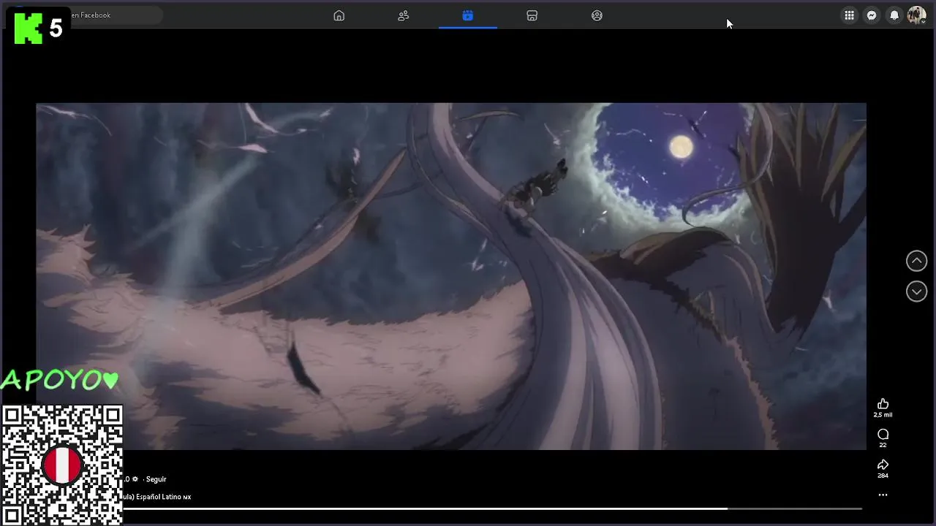Image resolution: width=936 pixels, height=526 pixels.
Task: Click the Seguir follow link
Action: tap(156, 479)
